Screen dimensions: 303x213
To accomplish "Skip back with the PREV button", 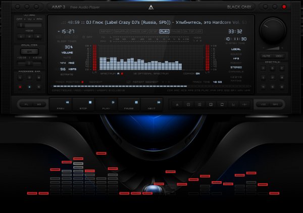I will (61, 105).
